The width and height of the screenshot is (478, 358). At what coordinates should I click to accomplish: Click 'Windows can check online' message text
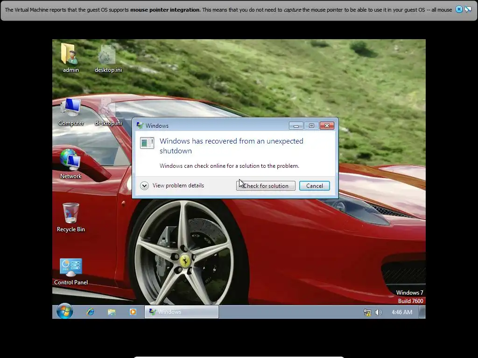click(229, 166)
